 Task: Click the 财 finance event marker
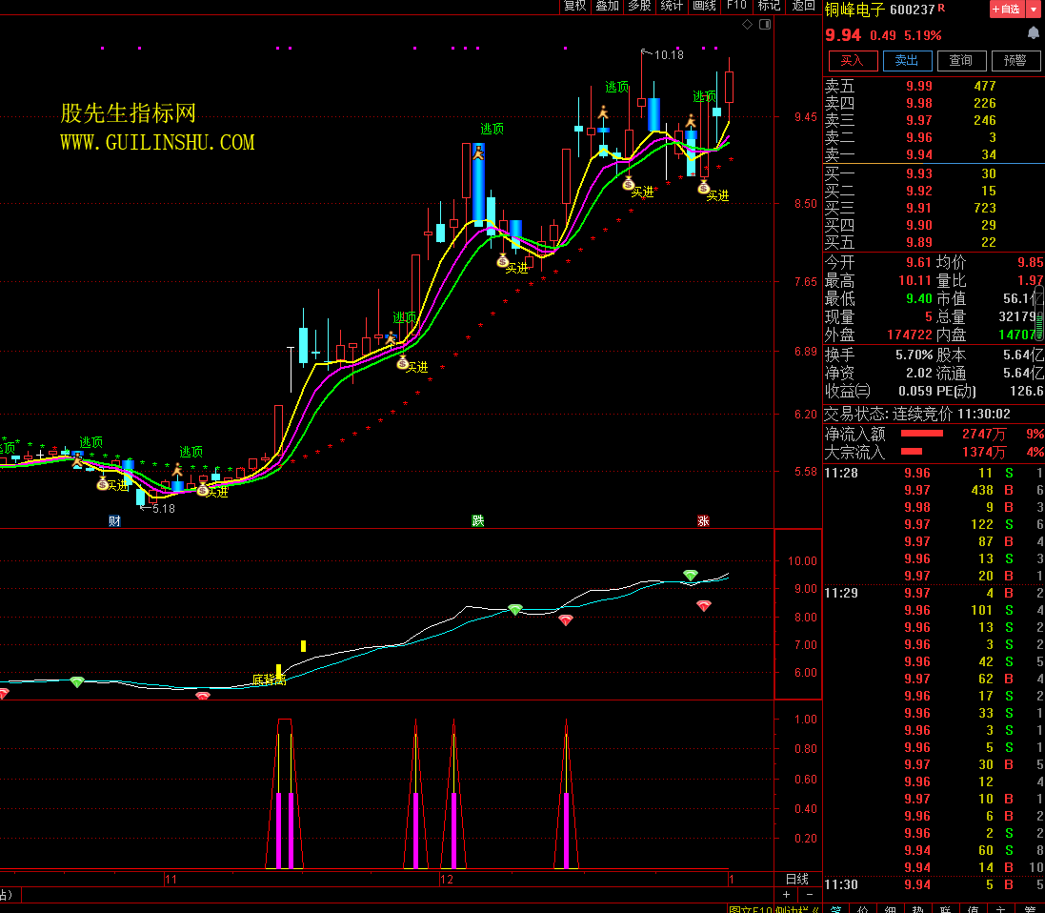point(114,521)
